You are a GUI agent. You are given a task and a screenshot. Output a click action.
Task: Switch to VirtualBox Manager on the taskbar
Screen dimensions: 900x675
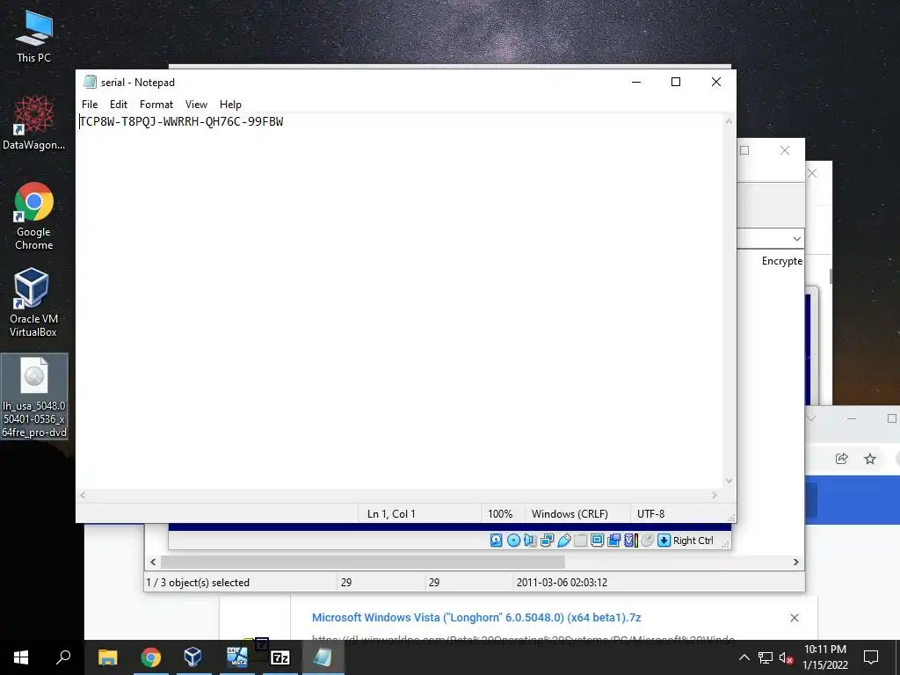tap(192, 657)
